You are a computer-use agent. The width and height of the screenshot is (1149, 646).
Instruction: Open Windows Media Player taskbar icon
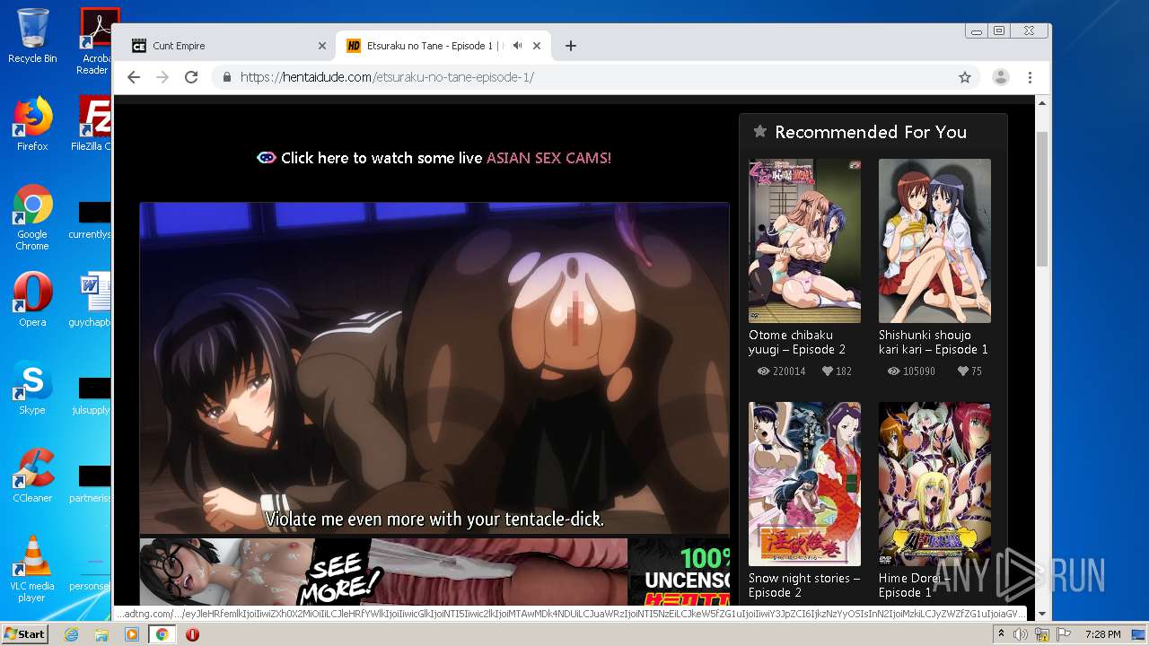pos(132,634)
